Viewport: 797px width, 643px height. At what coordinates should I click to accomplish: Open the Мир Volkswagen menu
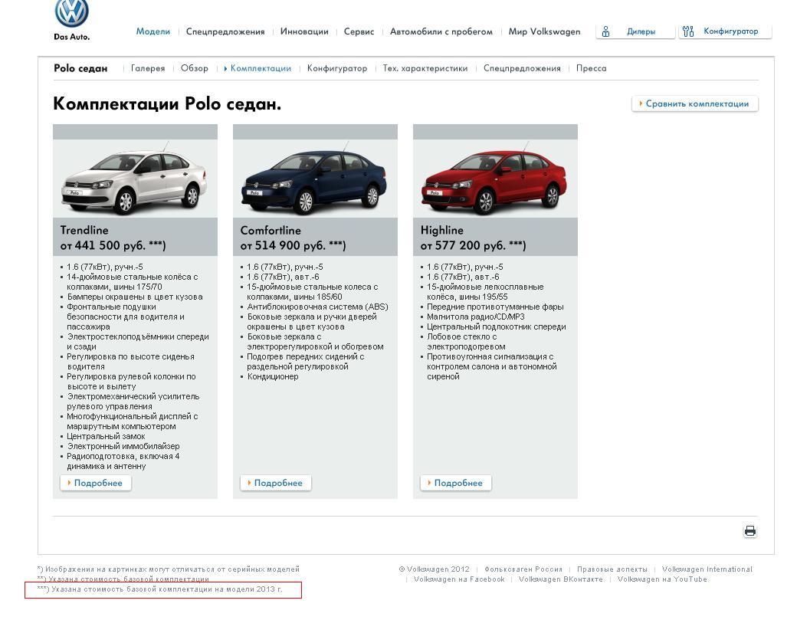click(544, 31)
